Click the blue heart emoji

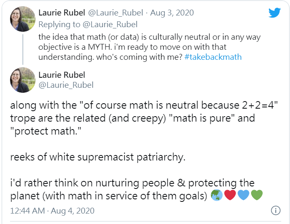(x=244, y=195)
